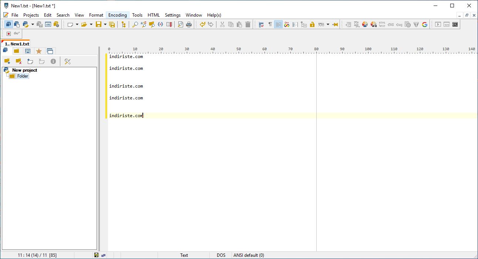This screenshot has height=259, width=478.
Task: Run the SPELL check tool
Action: [x=321, y=24]
